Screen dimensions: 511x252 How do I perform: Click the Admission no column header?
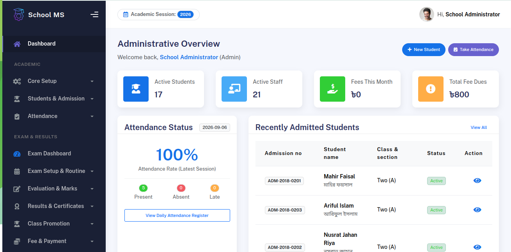pos(283,153)
